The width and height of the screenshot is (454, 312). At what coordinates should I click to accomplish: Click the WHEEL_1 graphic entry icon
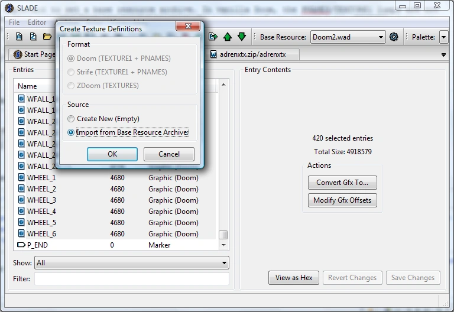[x=21, y=177]
